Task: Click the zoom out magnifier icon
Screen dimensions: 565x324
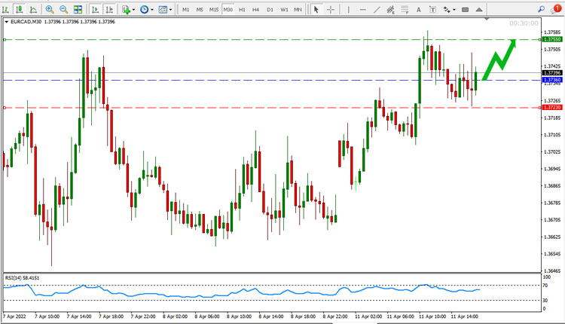Action: point(63,9)
